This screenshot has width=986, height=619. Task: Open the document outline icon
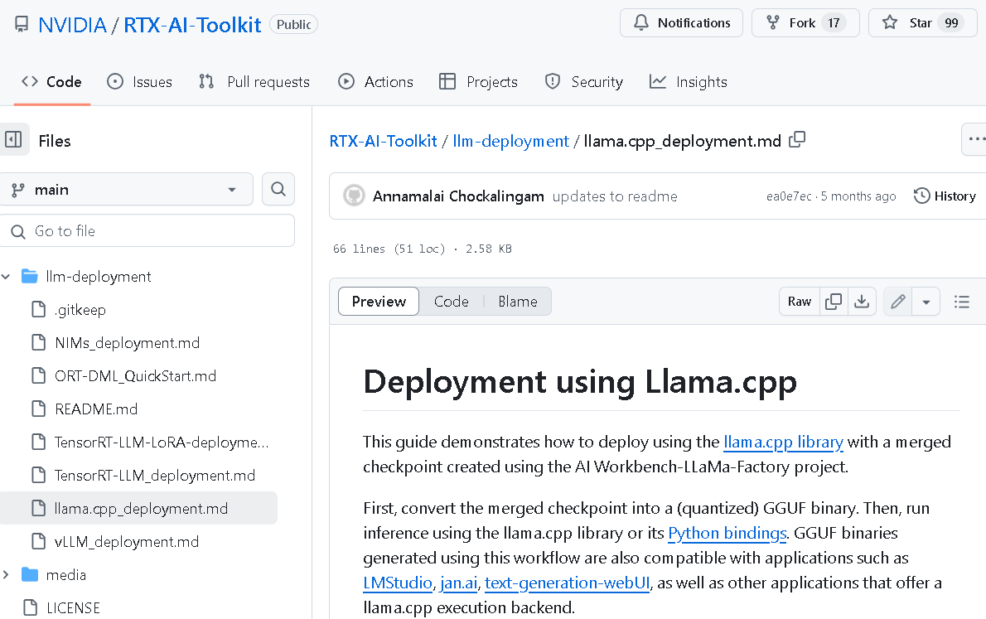(961, 302)
